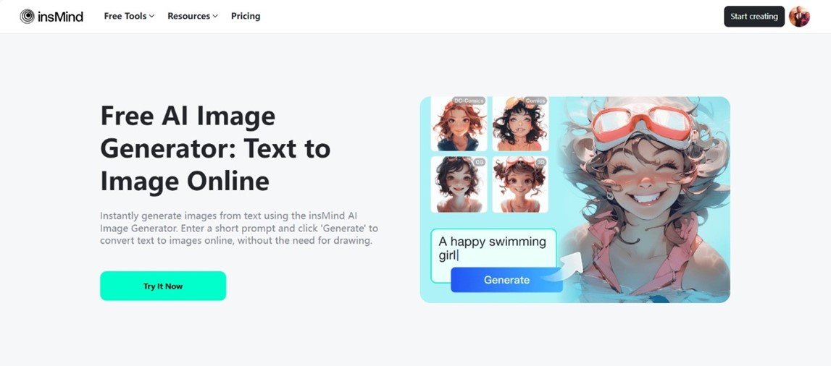The image size is (831, 366).
Task: Select the DC-Comics girl thumbnail
Action: 459,124
